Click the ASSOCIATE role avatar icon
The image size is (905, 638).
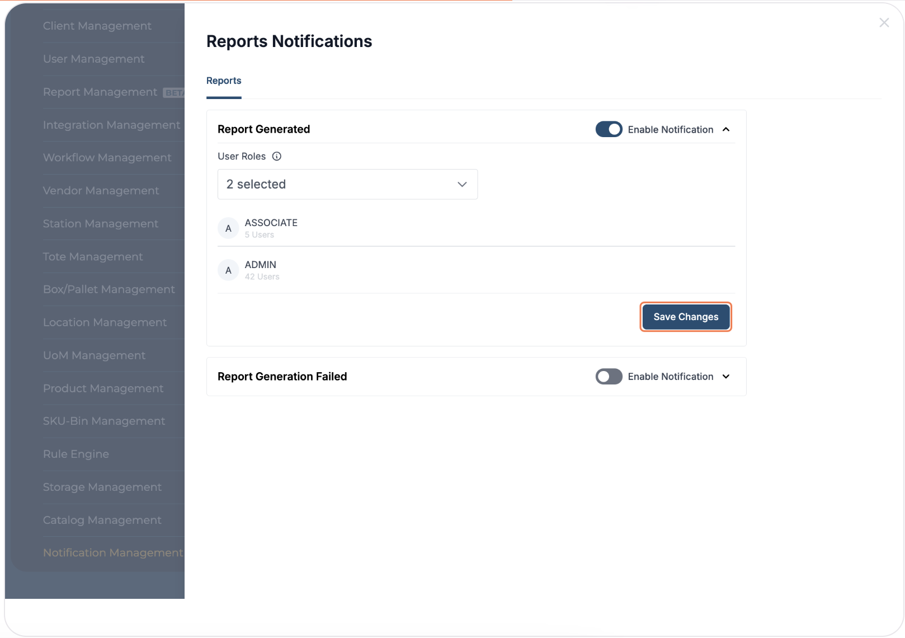228,228
